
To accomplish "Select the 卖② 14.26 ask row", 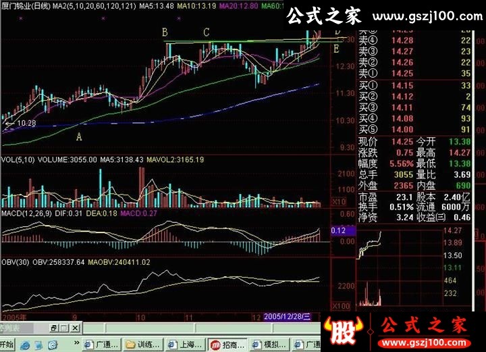I will 414,63.
